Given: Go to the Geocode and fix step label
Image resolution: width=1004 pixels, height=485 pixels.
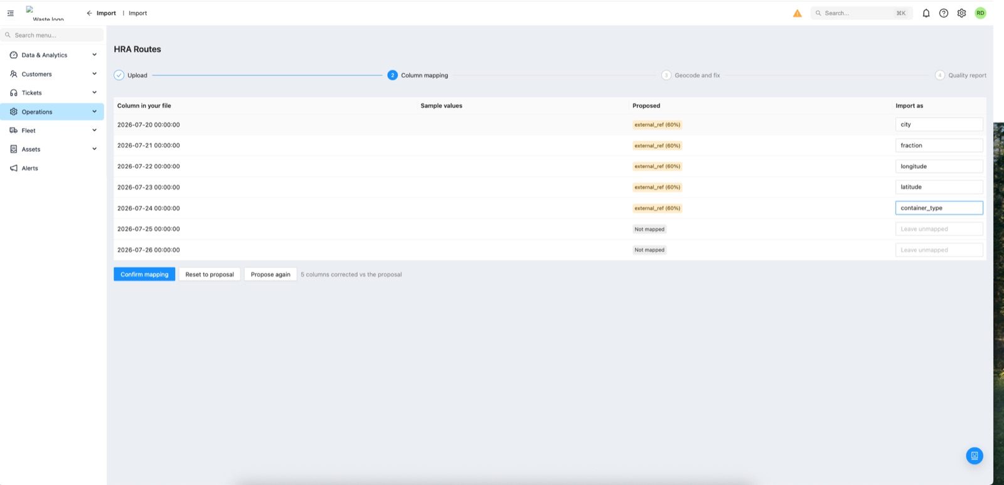Looking at the screenshot, I should pos(697,75).
